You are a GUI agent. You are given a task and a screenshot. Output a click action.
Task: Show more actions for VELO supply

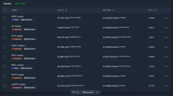tap(166, 57)
